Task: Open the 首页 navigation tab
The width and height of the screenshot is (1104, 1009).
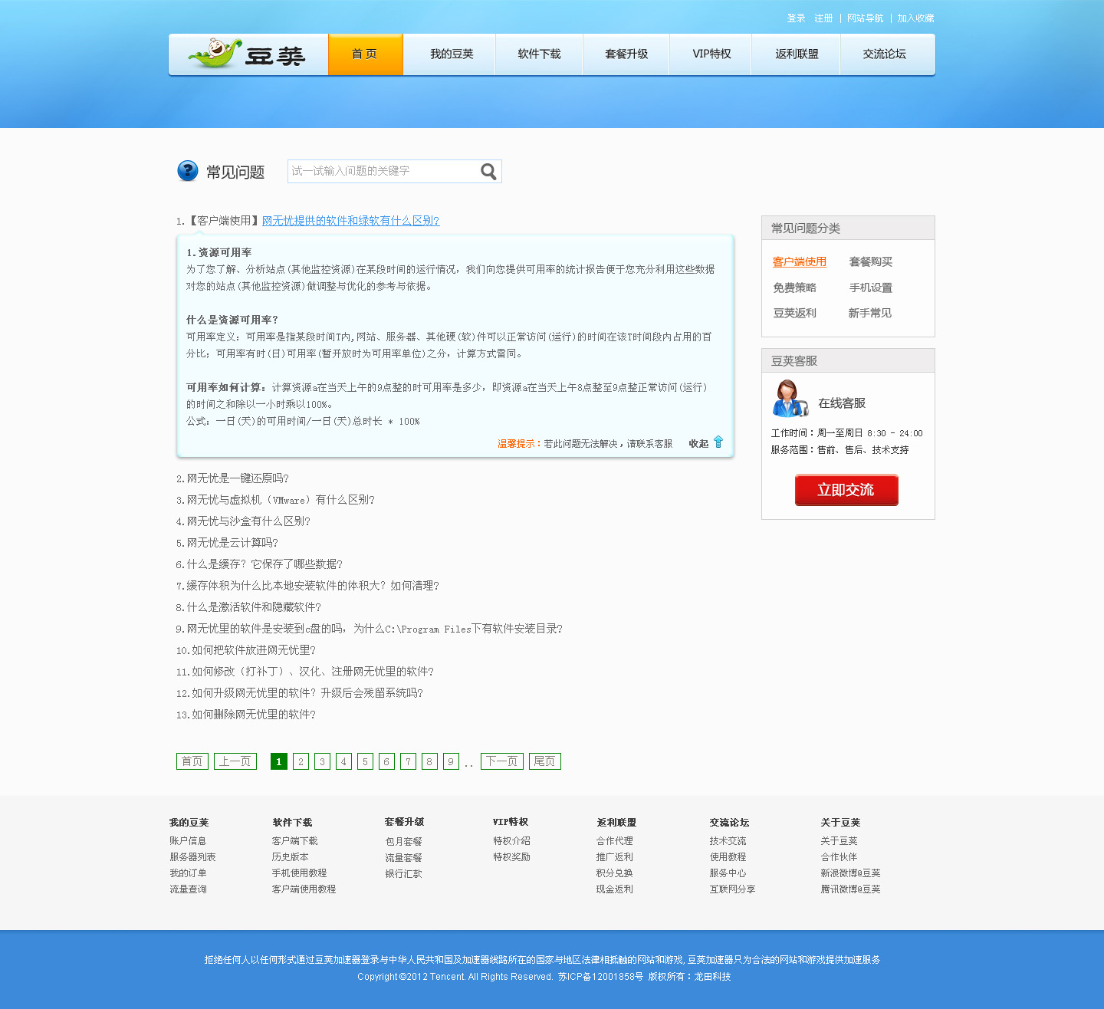Action: [365, 54]
